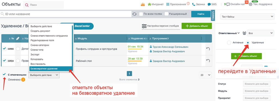The image size is (279, 101).
Task: Click the pencil edit column header icon
Action: click(x=17, y=38)
